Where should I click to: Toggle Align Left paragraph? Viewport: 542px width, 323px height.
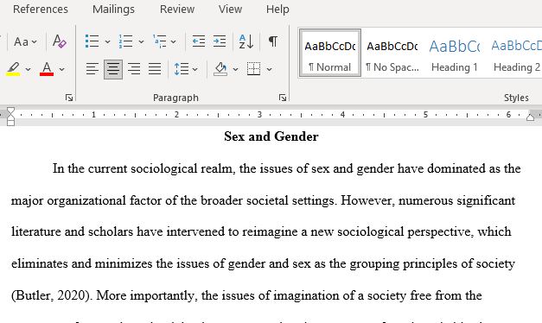(92, 69)
